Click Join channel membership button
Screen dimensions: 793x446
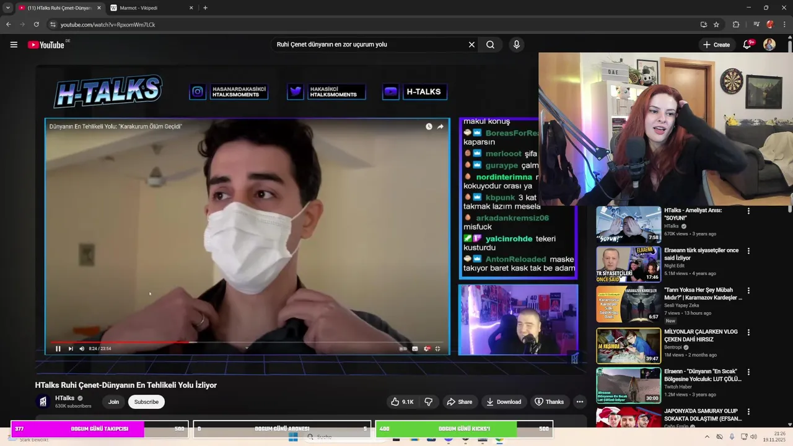pos(113,402)
